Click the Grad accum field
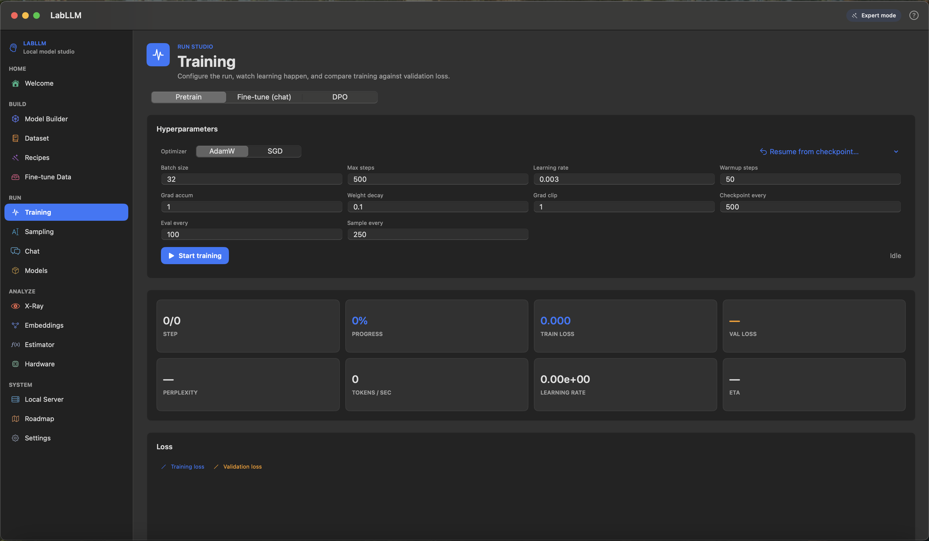The width and height of the screenshot is (929, 541). pos(251,207)
